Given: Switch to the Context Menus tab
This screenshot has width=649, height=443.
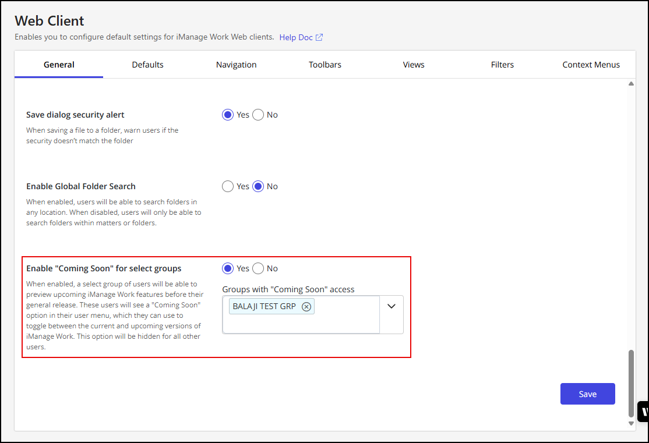Looking at the screenshot, I should coord(591,65).
